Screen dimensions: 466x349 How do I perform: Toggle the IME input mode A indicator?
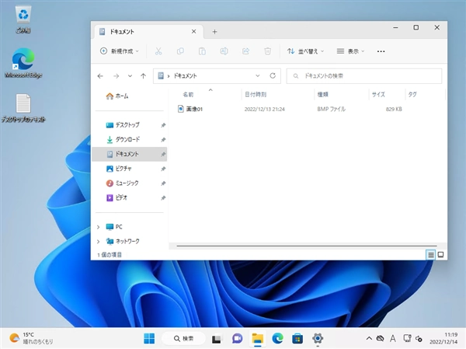click(x=393, y=338)
